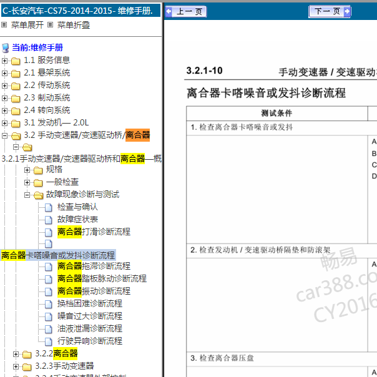This screenshot has width=377, height=377.
Task: Click folder icon of 2.1 悬架系统
Action: pyautogui.click(x=16, y=74)
